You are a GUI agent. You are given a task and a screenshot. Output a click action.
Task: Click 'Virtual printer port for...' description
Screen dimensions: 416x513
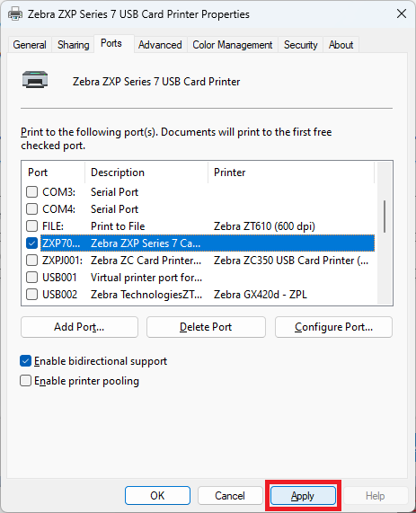coord(146,278)
